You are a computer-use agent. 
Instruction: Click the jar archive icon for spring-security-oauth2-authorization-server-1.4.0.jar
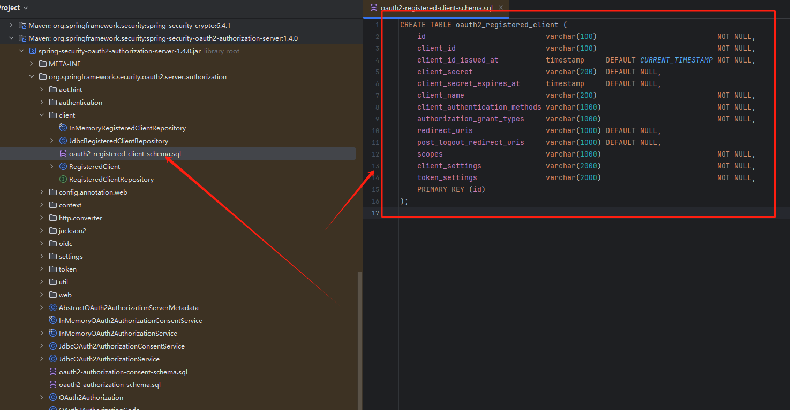coord(33,51)
